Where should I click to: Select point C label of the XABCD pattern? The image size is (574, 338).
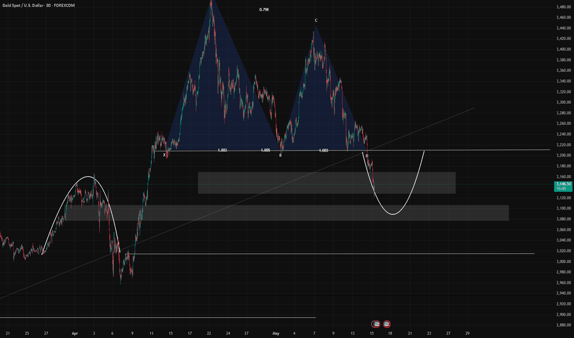pyautogui.click(x=316, y=20)
